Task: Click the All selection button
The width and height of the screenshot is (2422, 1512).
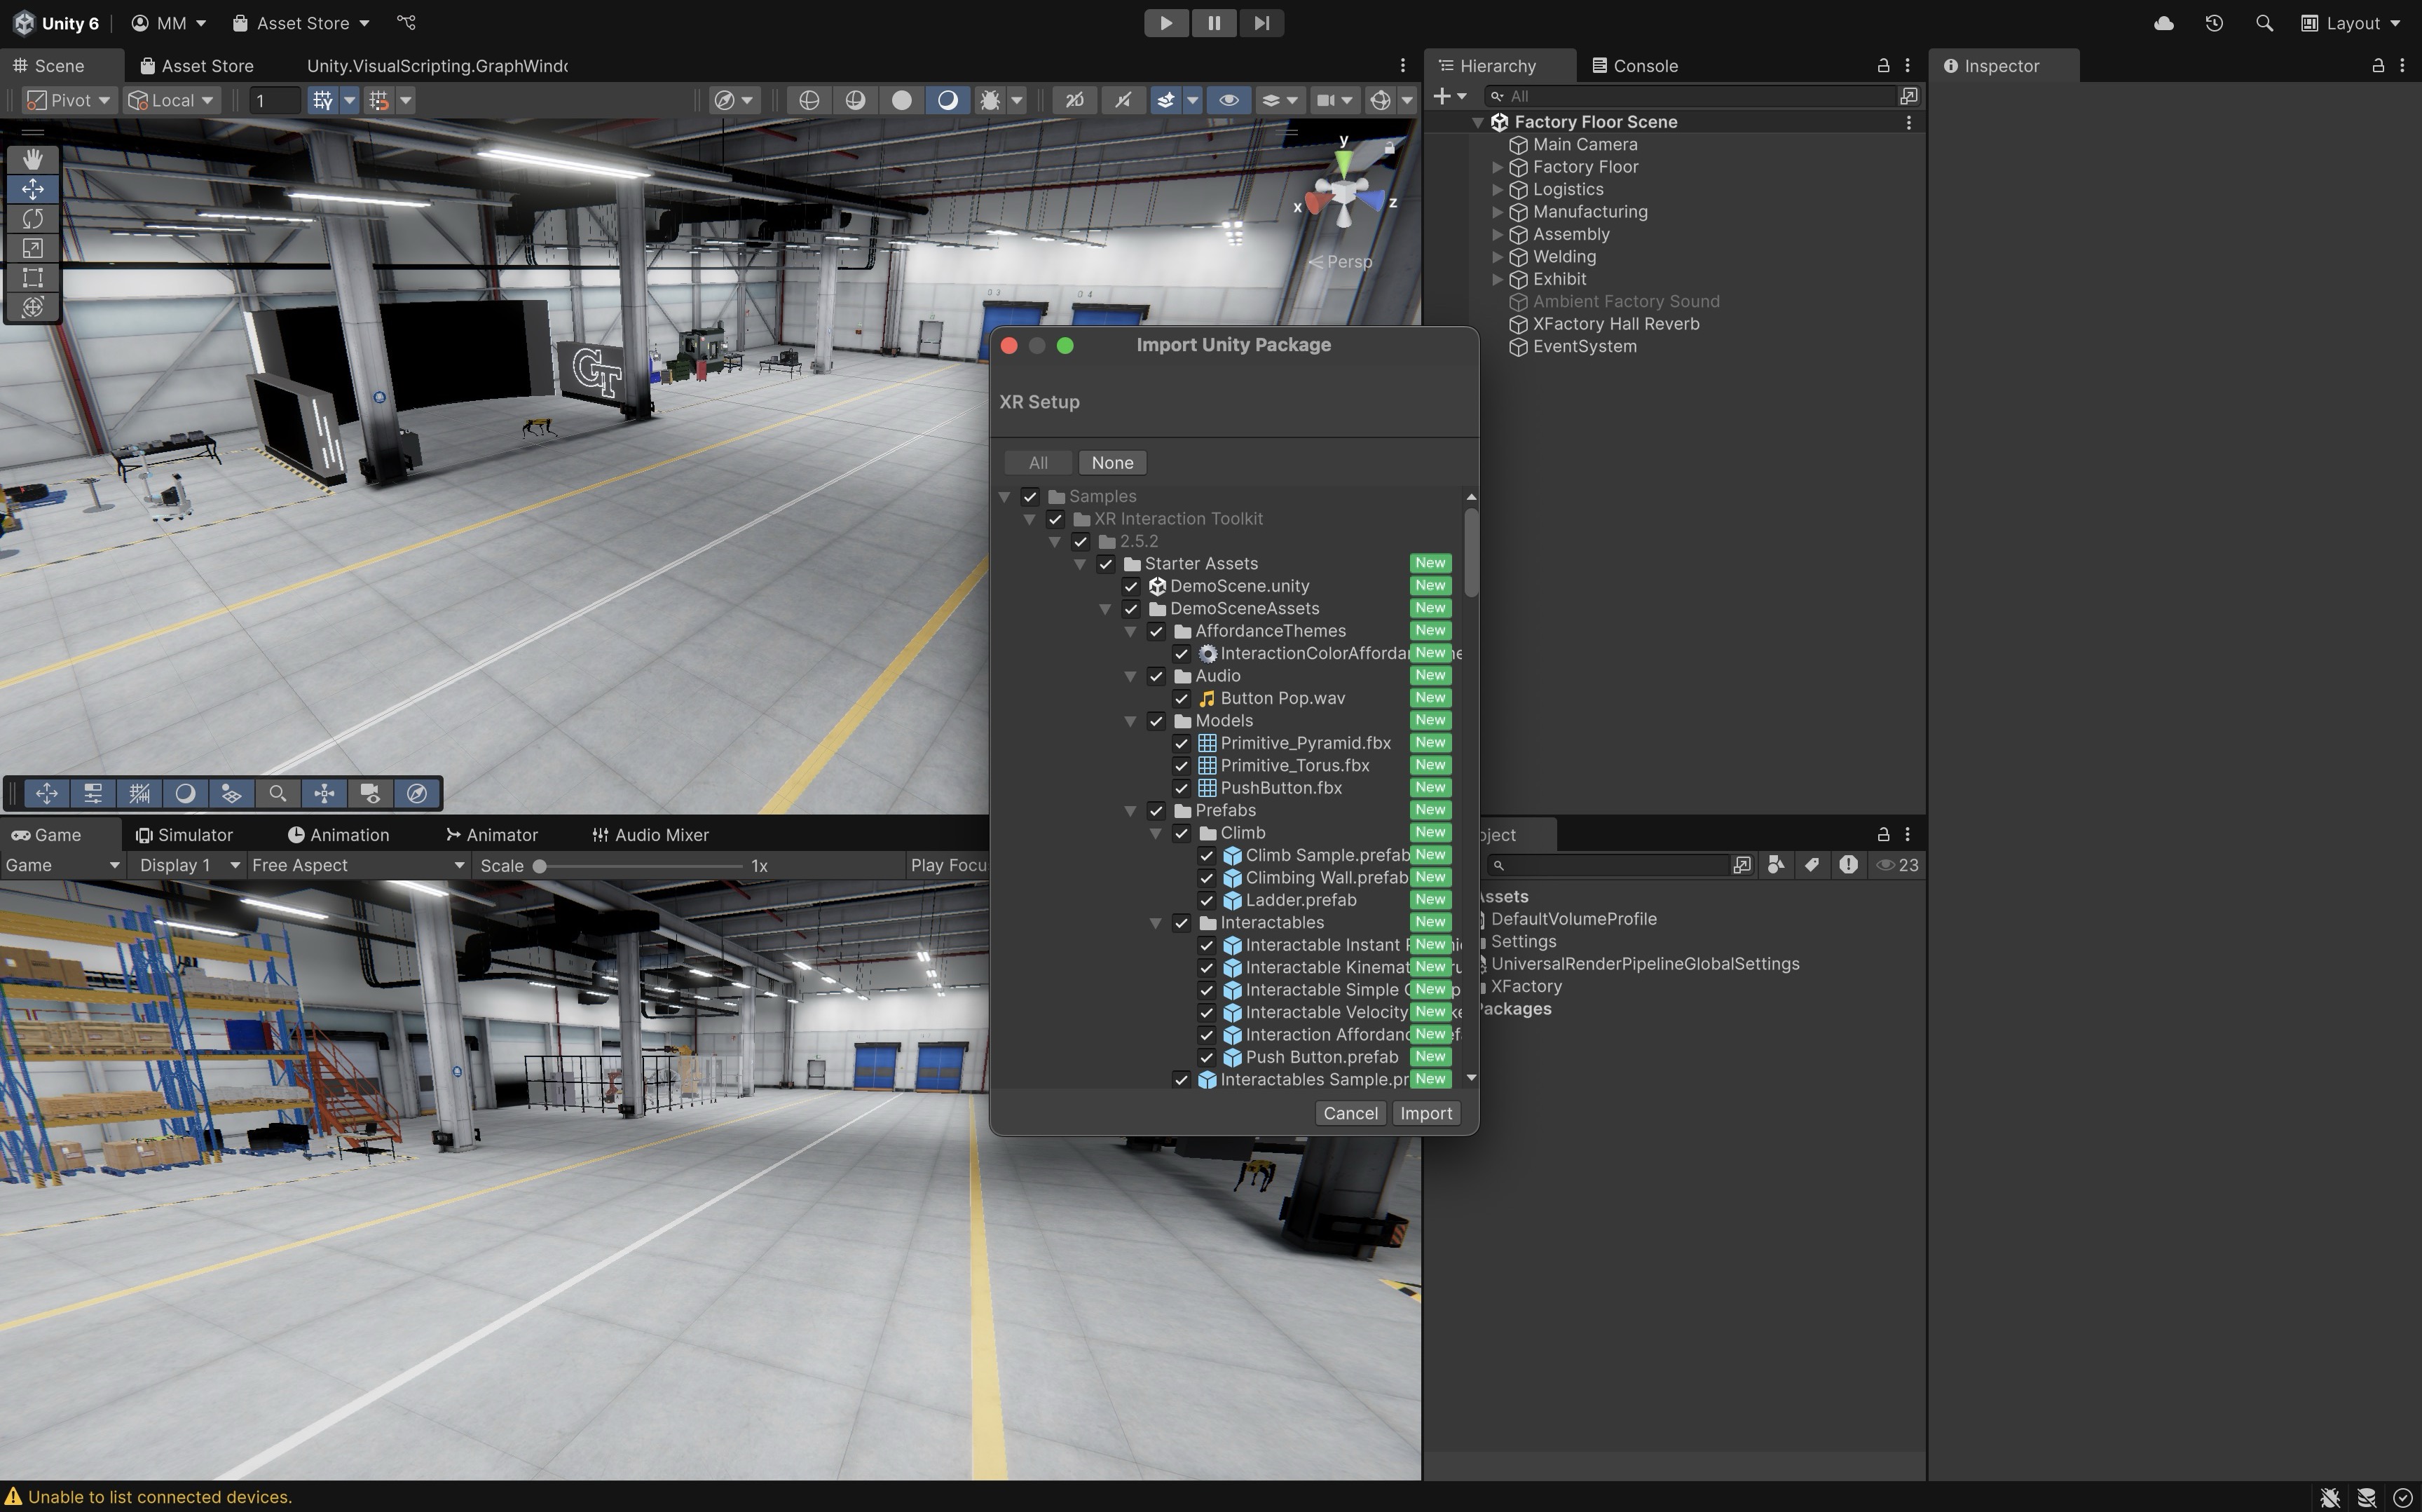Action: (x=1038, y=463)
